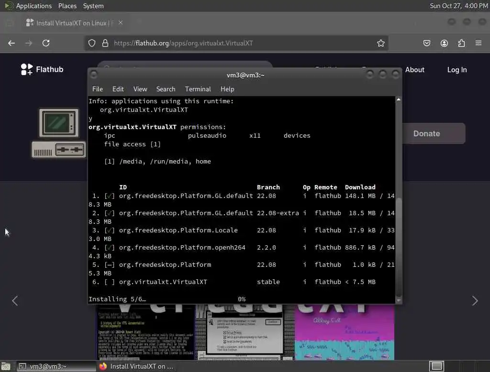Click the terminal scrollbar up arrow

(399, 99)
